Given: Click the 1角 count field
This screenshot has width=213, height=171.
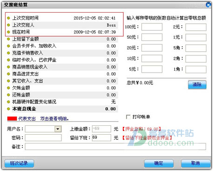Looking at the screenshot, I should [x=196, y=69].
